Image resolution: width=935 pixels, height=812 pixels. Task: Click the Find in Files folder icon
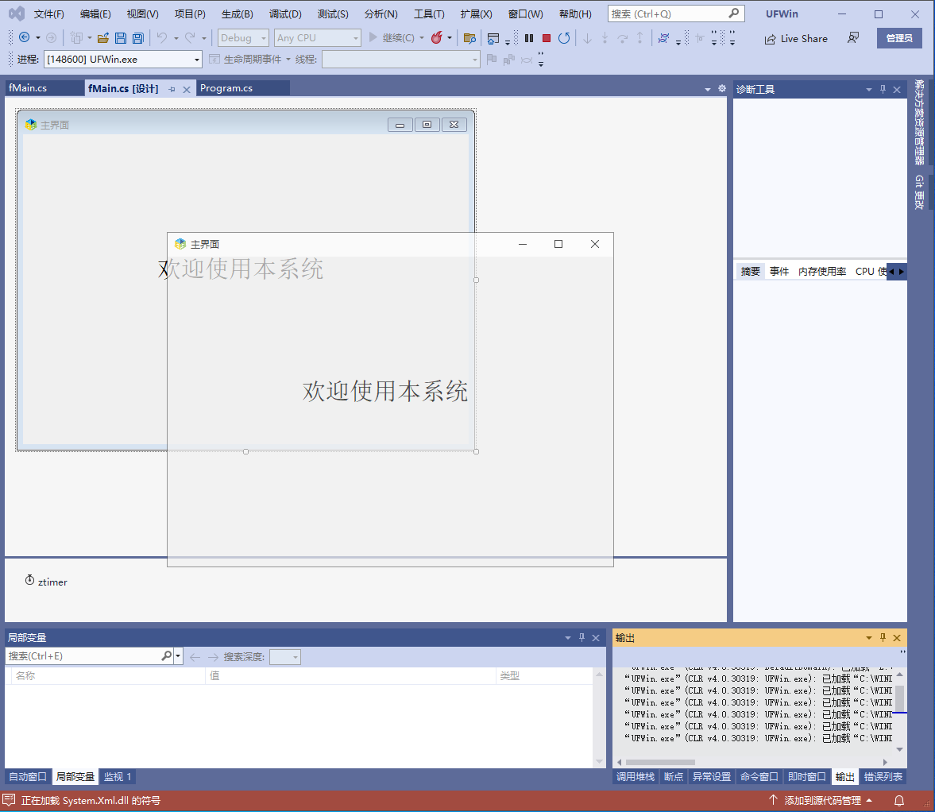tap(470, 38)
